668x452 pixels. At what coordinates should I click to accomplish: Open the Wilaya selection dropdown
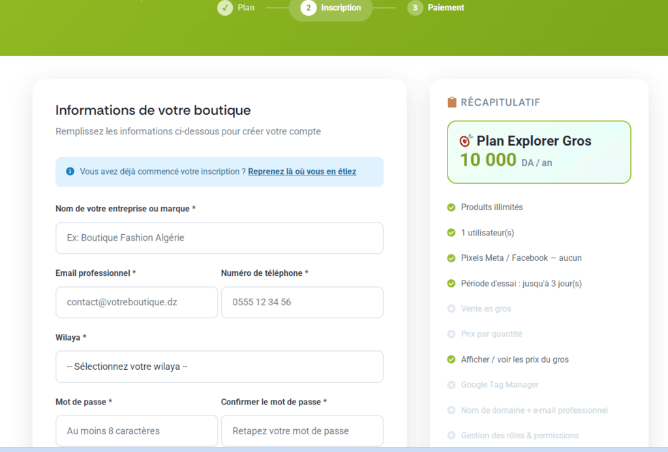(219, 367)
